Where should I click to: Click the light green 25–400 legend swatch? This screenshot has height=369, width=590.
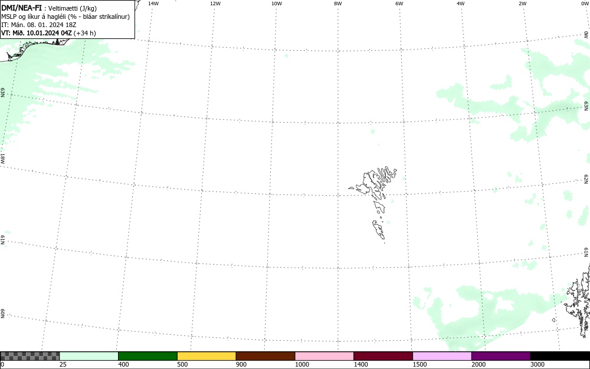point(89,356)
